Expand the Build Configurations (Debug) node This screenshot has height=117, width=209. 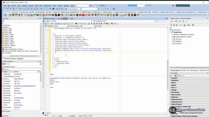(x=172, y=34)
